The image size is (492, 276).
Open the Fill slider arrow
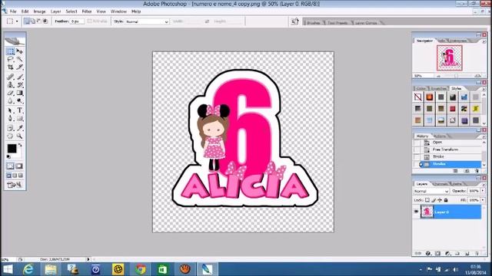(483, 200)
